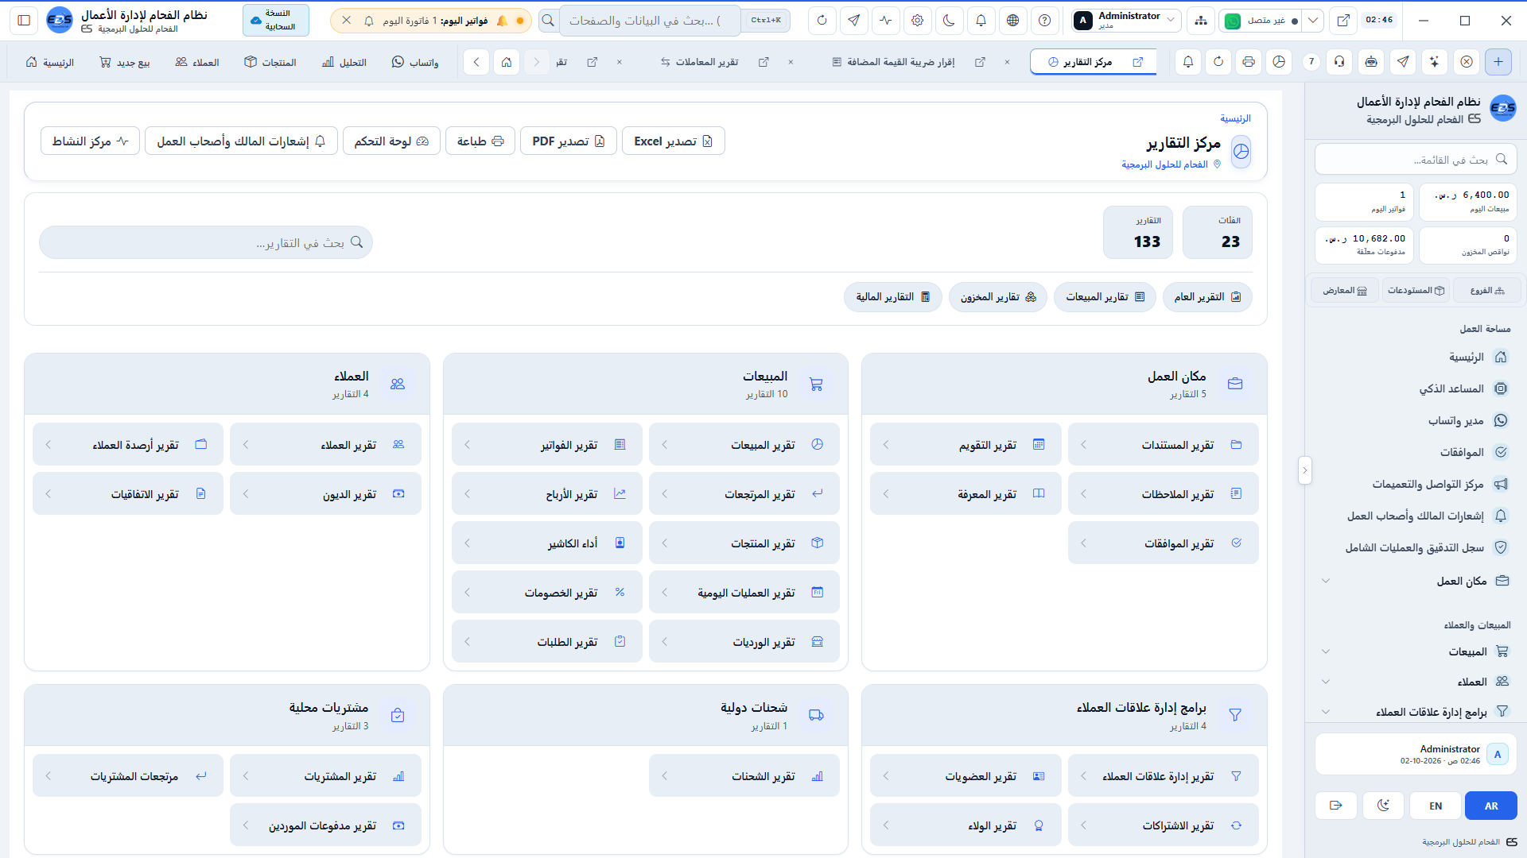Collapse sidebar with edge chevron handle
This screenshot has height=858, width=1527.
1304,470
